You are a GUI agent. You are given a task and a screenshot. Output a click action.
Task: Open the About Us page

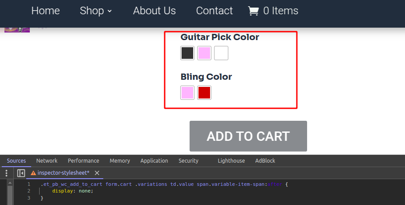tap(154, 11)
